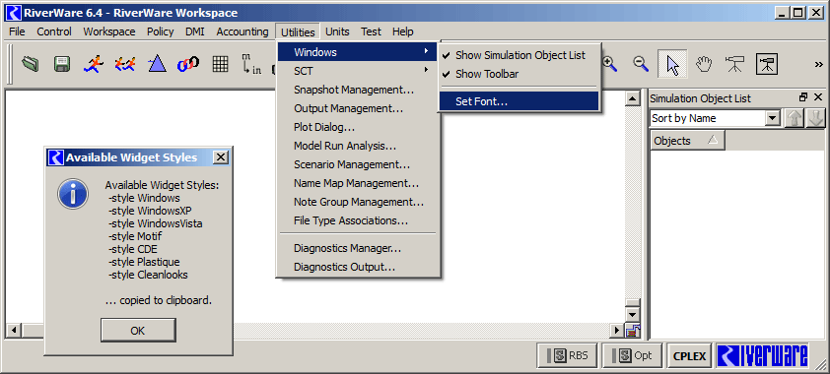
Task: Click the '-style Cleanlooks' text line
Action: pyautogui.click(x=148, y=275)
